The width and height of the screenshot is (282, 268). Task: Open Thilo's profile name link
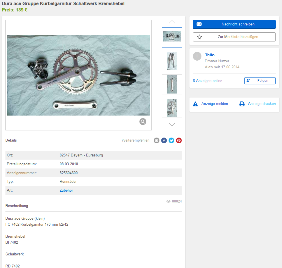click(x=210, y=55)
